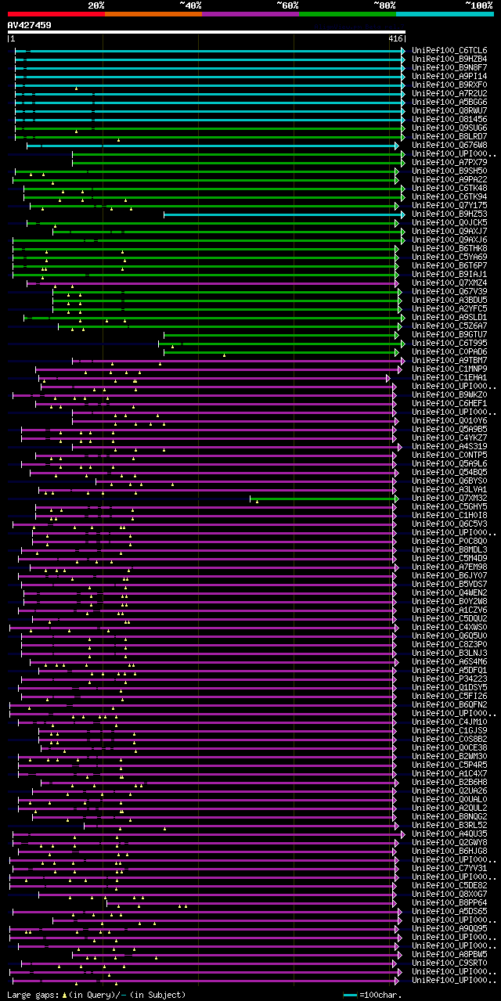Open hit UniRef100_A7R2U2
The width and height of the screenshot is (501, 1001).
pyautogui.click(x=449, y=93)
